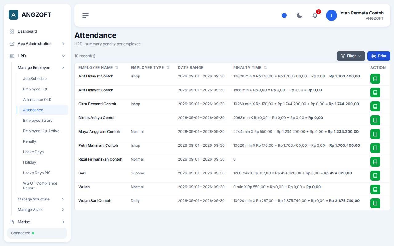Screen dimensions: 394x246
Task: Click the Date Range column header
Action: [x=191, y=68]
